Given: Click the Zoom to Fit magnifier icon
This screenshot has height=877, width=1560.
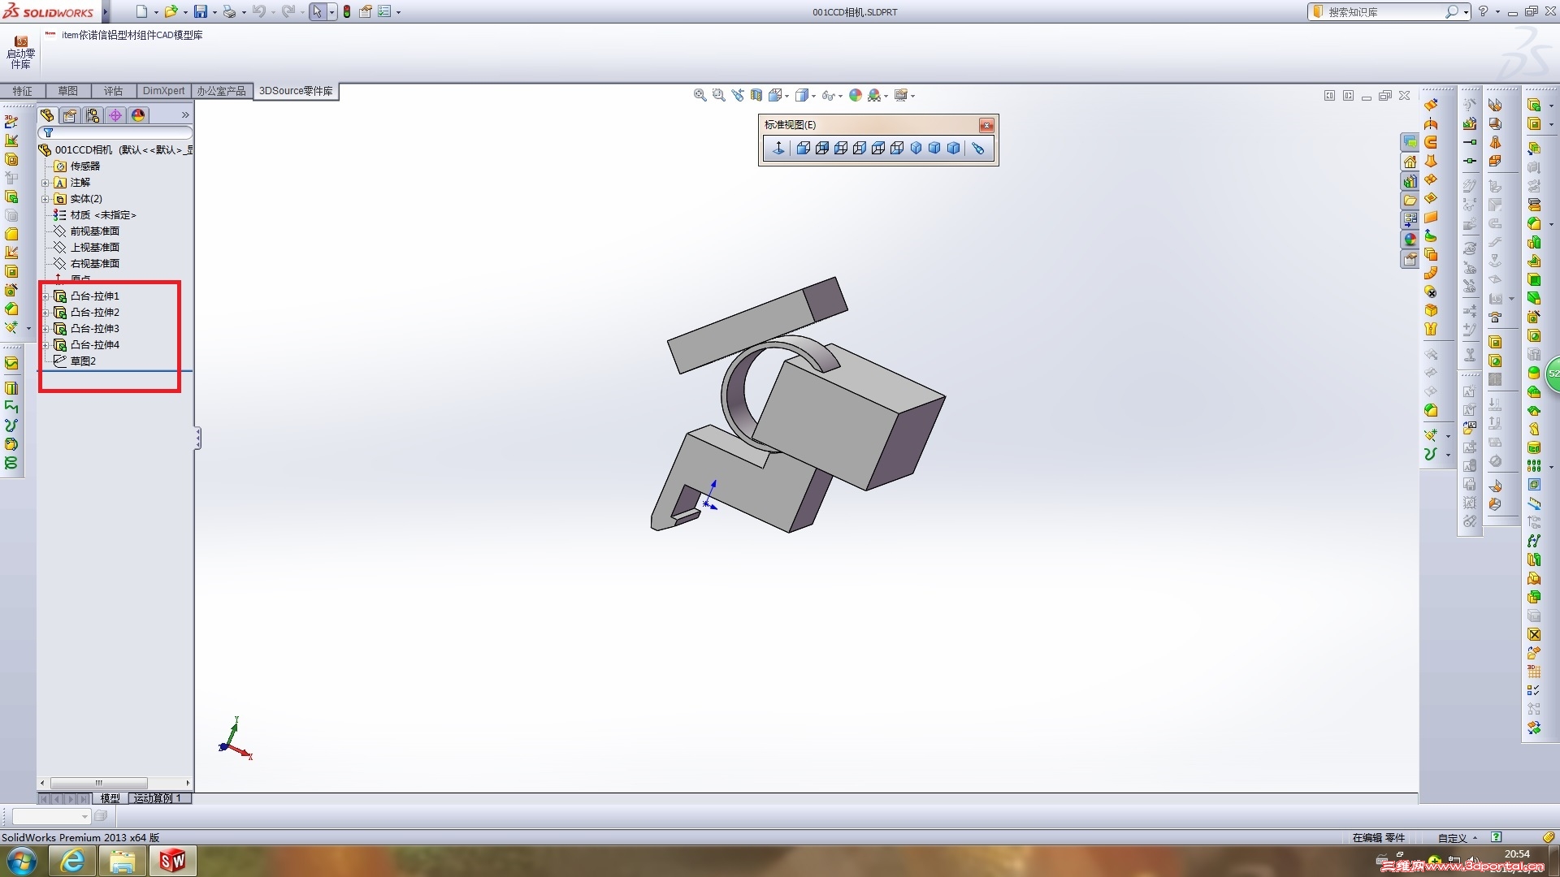Looking at the screenshot, I should pyautogui.click(x=700, y=95).
